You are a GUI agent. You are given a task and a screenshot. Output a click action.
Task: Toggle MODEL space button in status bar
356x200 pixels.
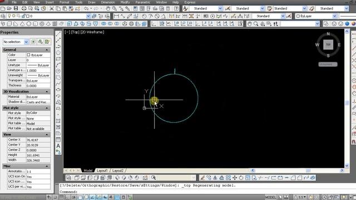(x=270, y=197)
